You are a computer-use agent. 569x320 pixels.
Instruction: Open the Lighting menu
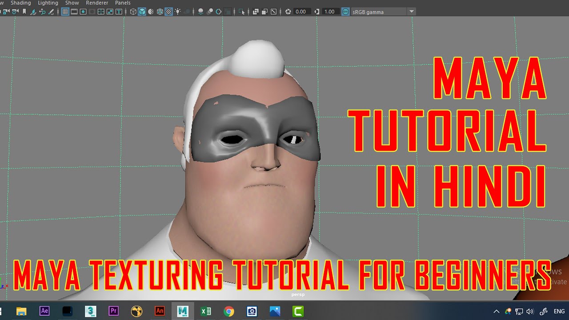pos(48,3)
